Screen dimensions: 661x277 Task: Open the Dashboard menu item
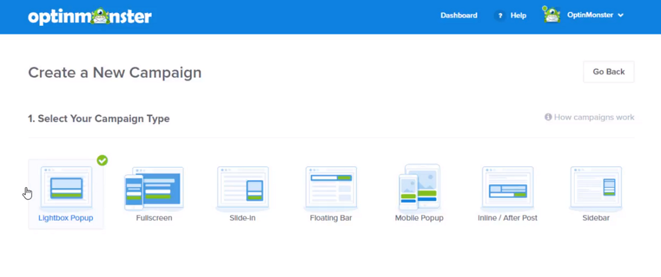(458, 16)
